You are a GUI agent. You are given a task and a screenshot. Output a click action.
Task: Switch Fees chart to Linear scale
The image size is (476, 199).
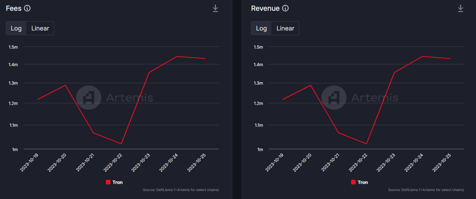(40, 28)
